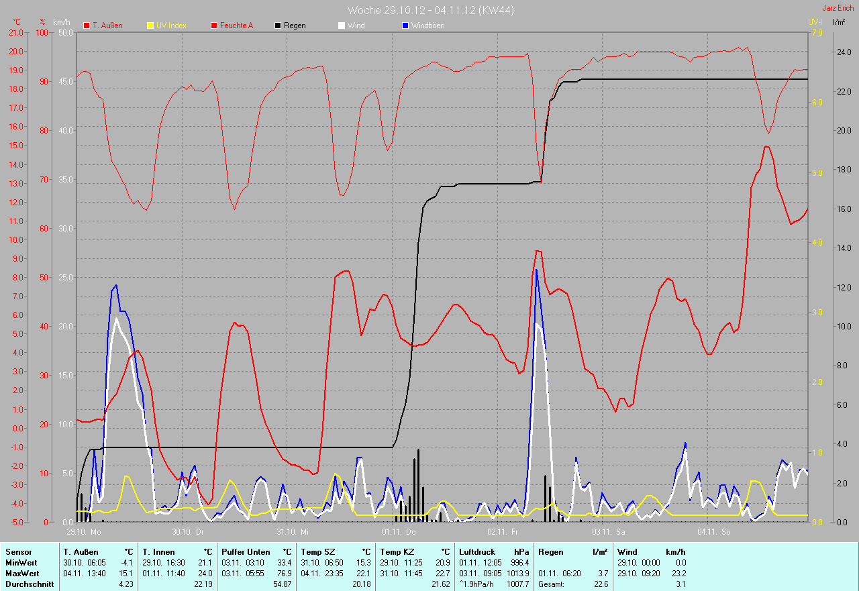The height and width of the screenshot is (591, 859).
Task: Click the 01.11. Do date axis label
Action: coord(399,531)
